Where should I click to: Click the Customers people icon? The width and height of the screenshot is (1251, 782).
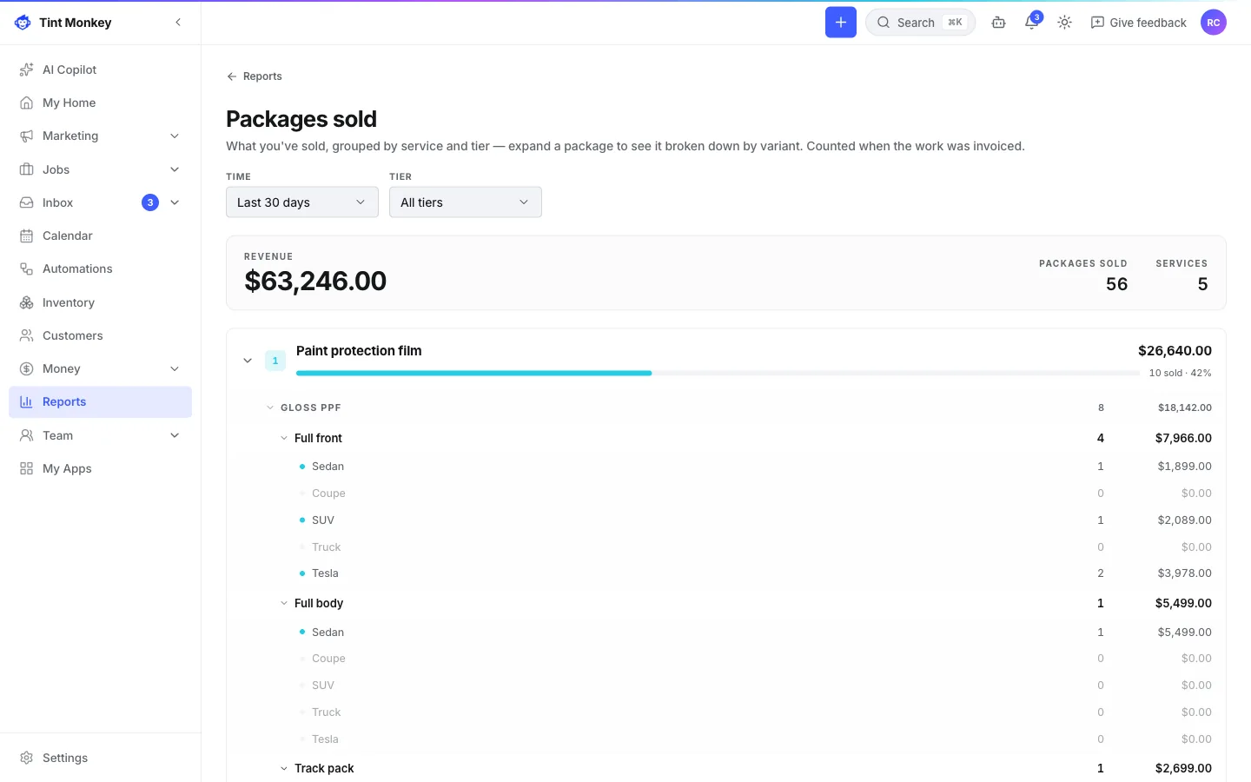pyautogui.click(x=27, y=335)
